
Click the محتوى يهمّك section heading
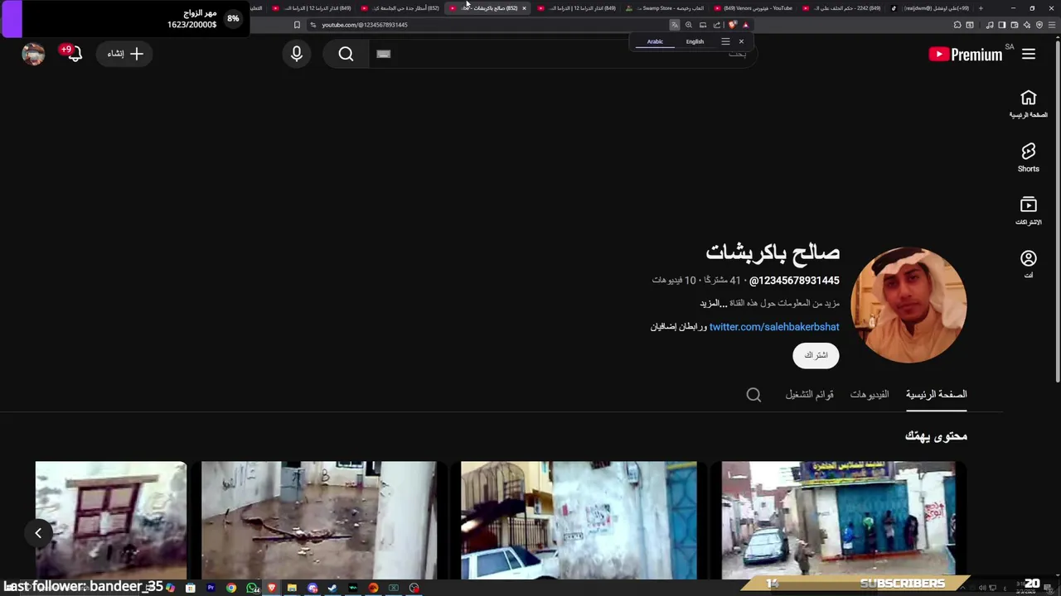(936, 436)
